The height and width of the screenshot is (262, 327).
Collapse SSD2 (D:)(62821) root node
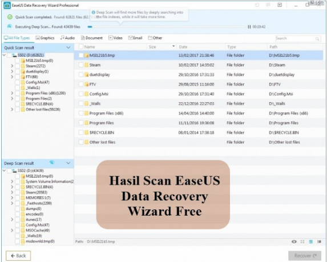4,55
